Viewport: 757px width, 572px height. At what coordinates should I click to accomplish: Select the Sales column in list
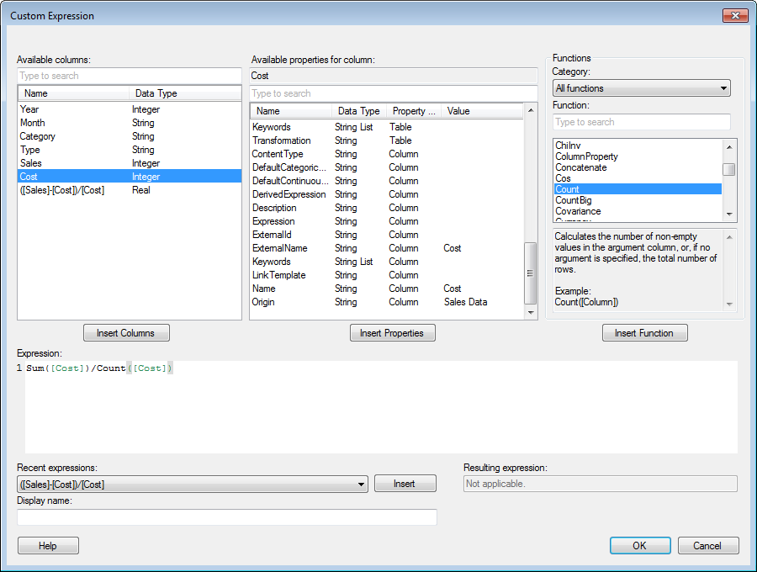30,163
